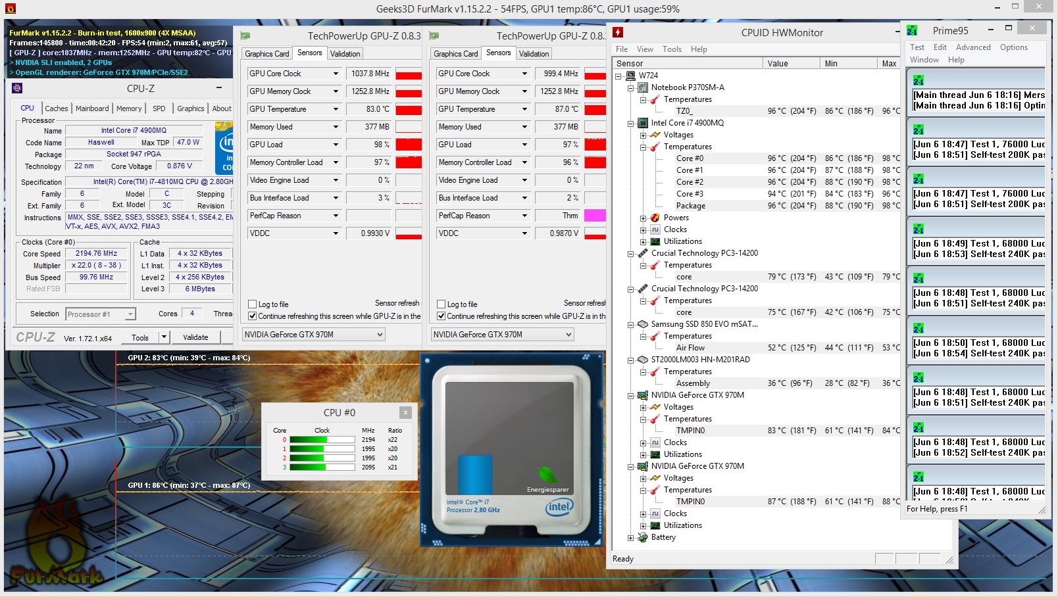Click the icon of the 18:50 Test 1 worker window

(x=919, y=328)
